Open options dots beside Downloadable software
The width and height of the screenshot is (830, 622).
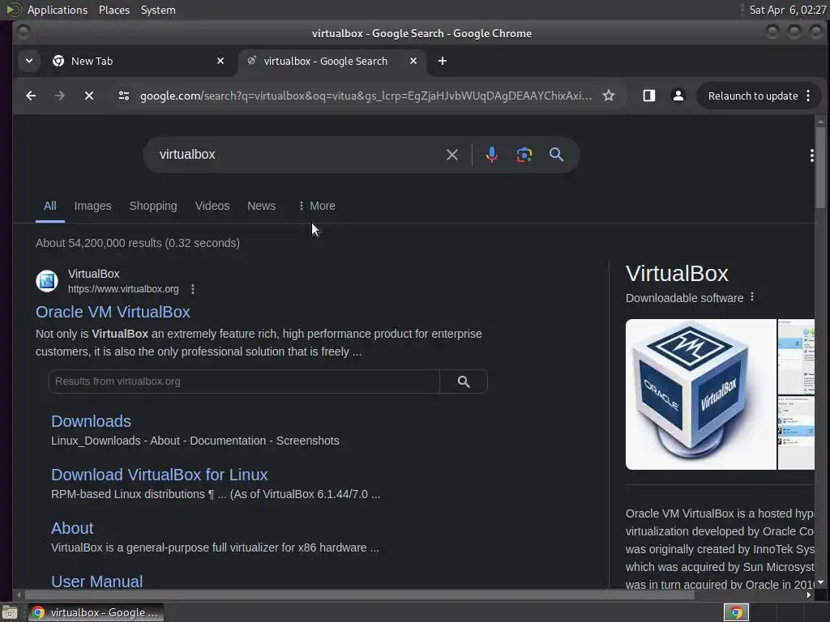752,297
